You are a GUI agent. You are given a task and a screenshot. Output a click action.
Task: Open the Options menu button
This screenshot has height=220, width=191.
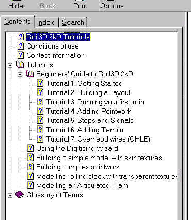[112, 6]
